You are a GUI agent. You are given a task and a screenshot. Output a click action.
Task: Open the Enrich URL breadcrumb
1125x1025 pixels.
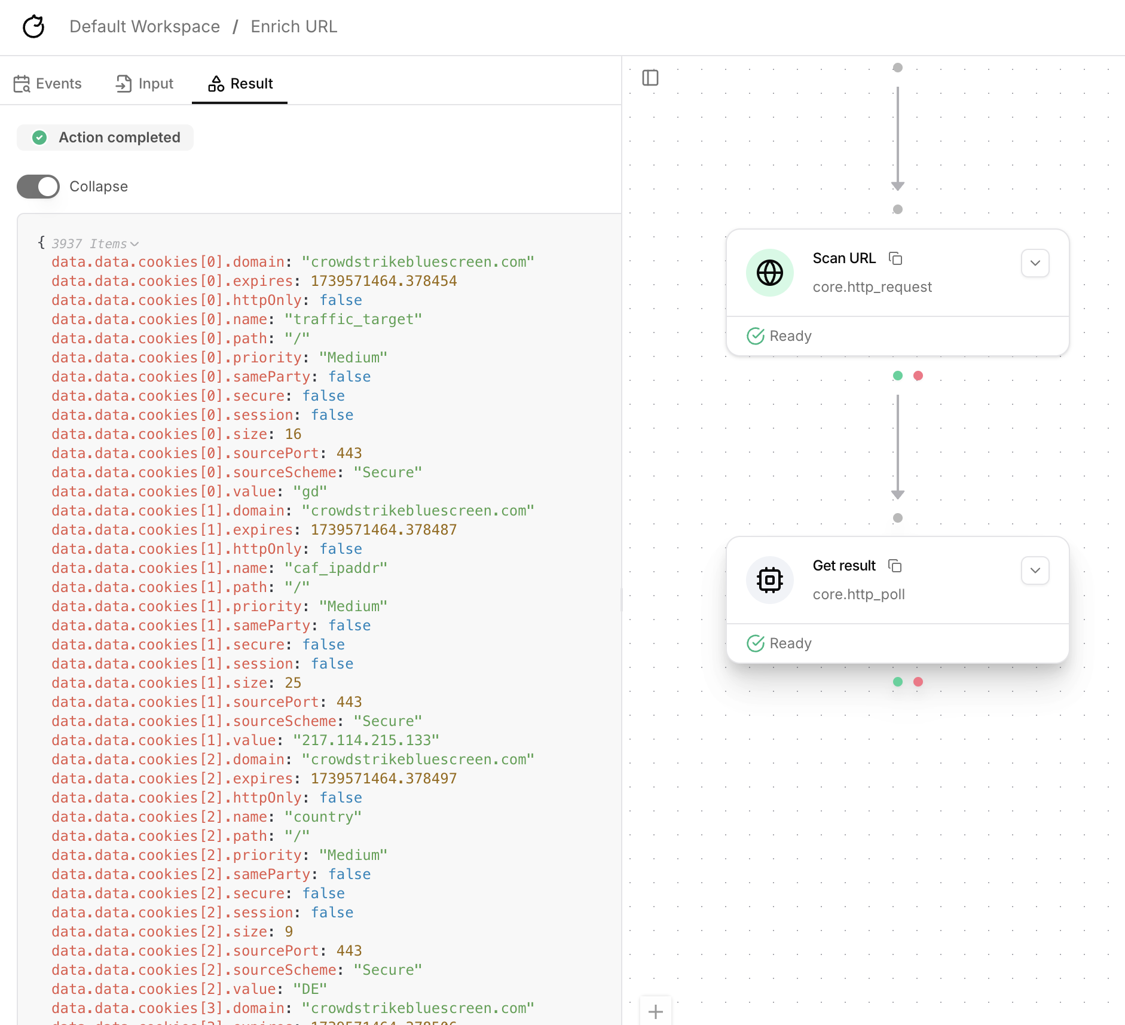(294, 26)
